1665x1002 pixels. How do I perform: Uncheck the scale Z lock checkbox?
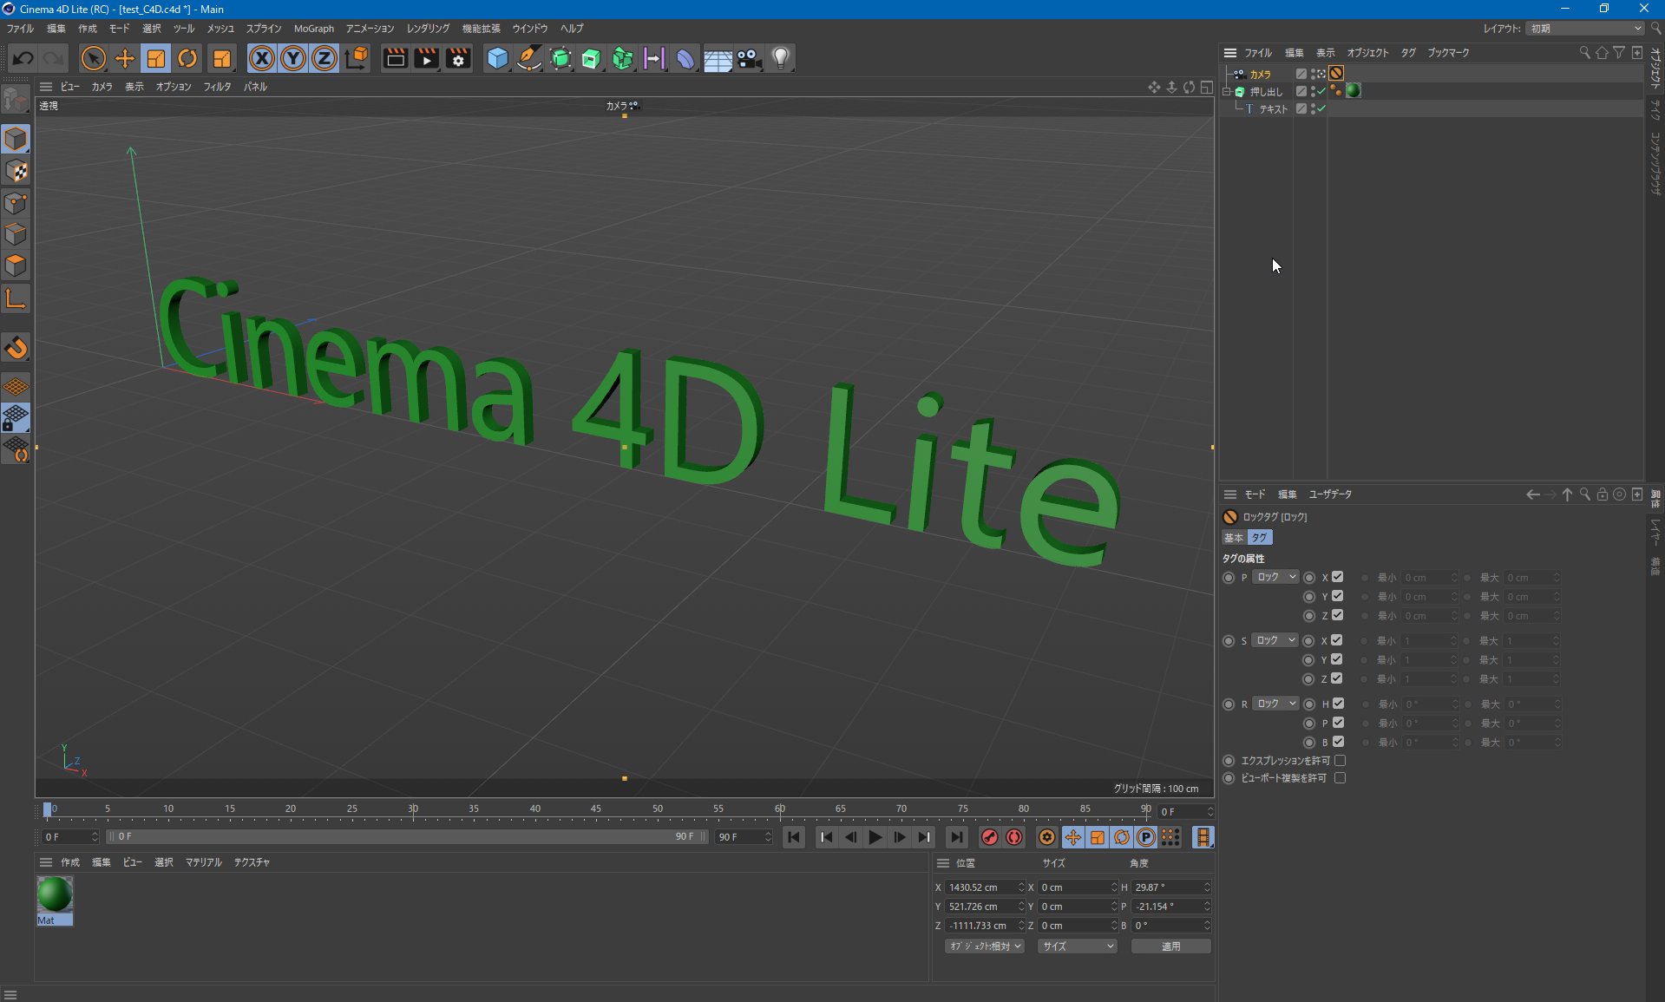coord(1338,678)
